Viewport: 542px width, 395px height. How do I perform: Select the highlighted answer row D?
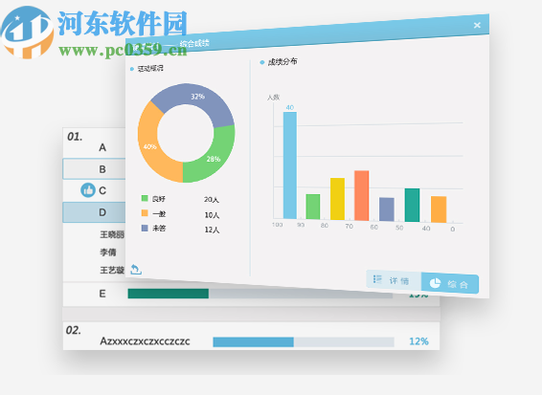click(94, 212)
